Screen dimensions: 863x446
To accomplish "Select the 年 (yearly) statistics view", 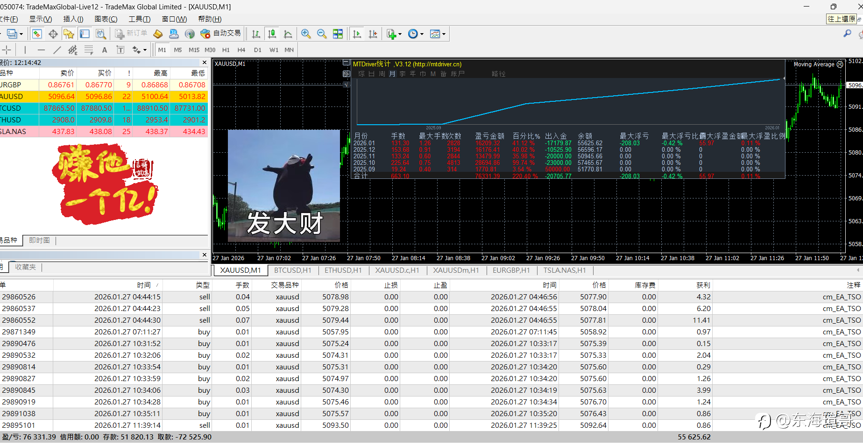I will (413, 74).
